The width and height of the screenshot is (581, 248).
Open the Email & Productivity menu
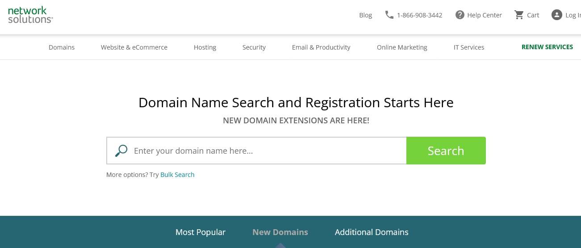click(x=321, y=47)
